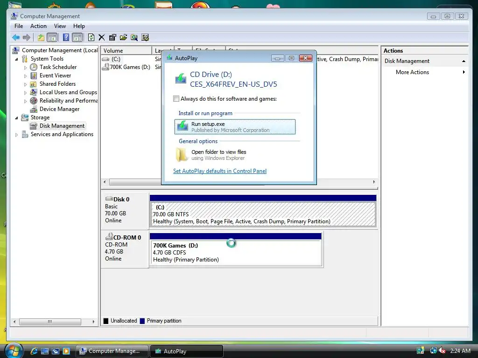This screenshot has width=478, height=358.
Task: Select Disk Management in the tree
Action: (x=62, y=126)
